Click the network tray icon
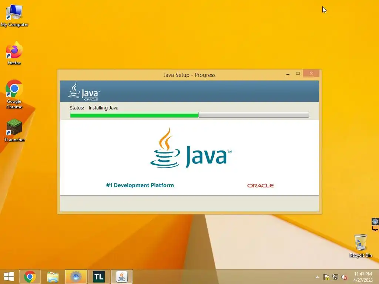Image resolution: width=379 pixels, height=284 pixels. pyautogui.click(x=335, y=277)
